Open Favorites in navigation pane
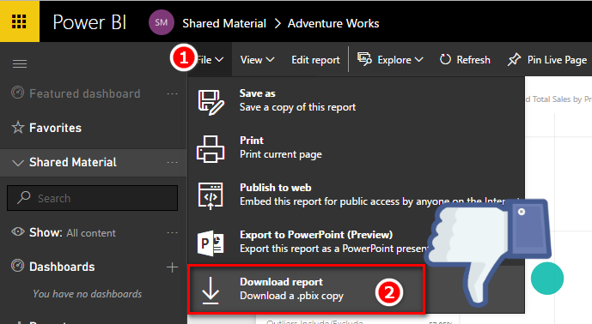592x324 pixels. (x=56, y=128)
